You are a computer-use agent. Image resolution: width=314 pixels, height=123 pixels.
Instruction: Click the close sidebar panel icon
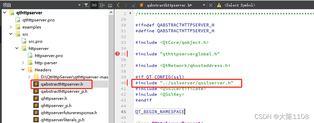[x=110, y=5]
